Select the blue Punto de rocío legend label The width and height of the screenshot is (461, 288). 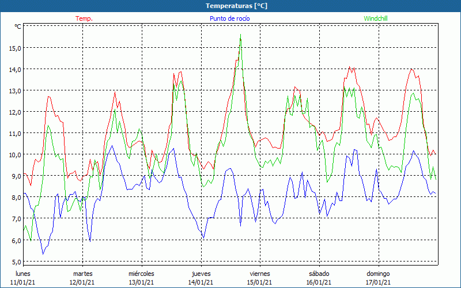pyautogui.click(x=229, y=18)
